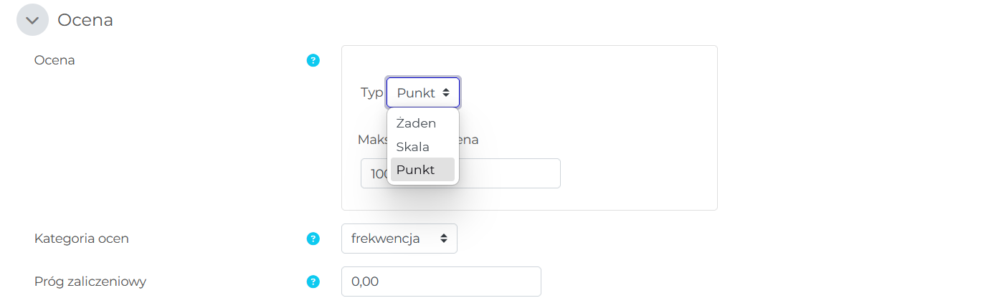
Task: Click the Ocena section heading
Action: (x=85, y=20)
